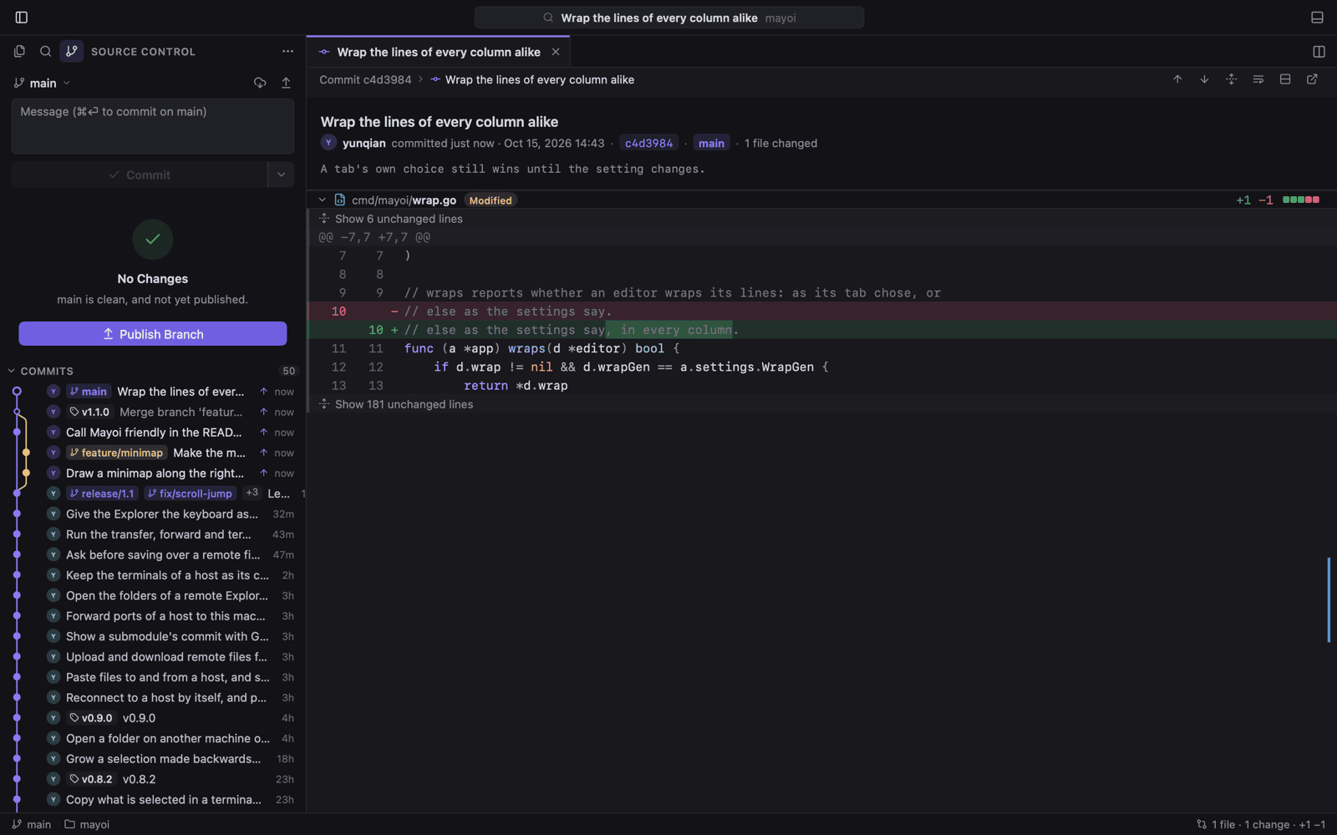
Task: Click the +3 more refs badge
Action: [x=252, y=493]
